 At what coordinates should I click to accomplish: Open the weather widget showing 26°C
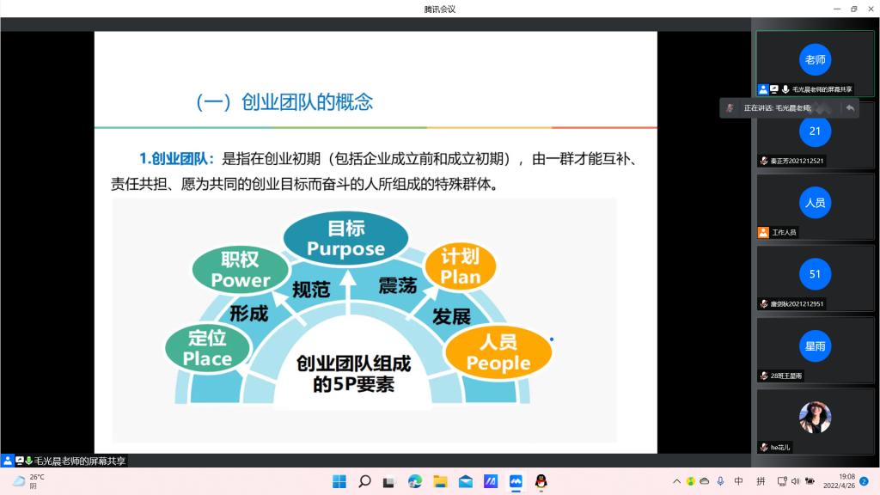(x=28, y=481)
